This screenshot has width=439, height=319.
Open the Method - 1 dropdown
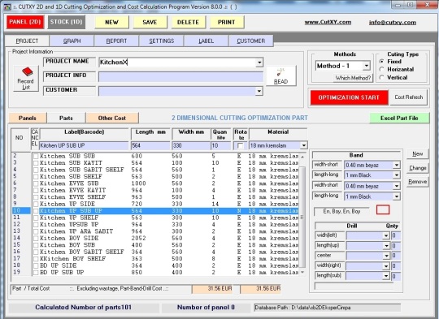pyautogui.click(x=366, y=66)
